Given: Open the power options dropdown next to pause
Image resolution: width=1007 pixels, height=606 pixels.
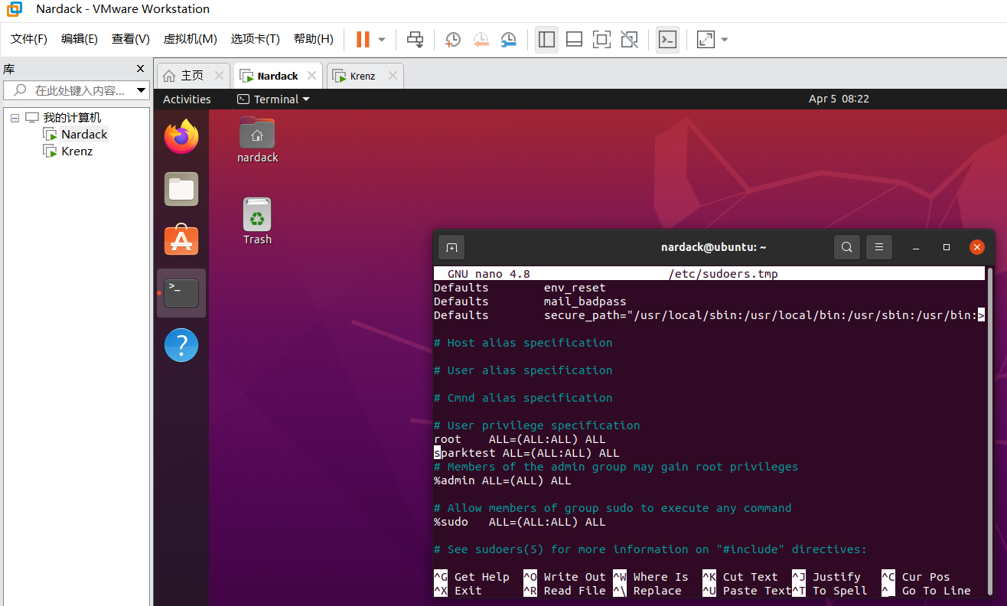Looking at the screenshot, I should 382,39.
